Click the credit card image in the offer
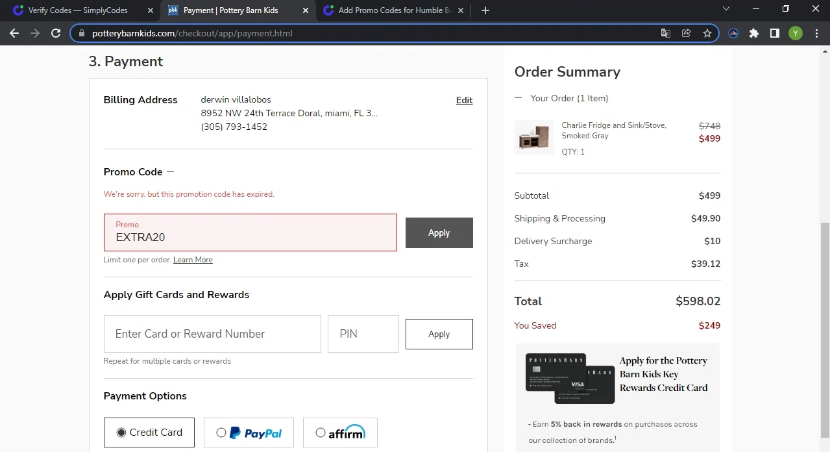This screenshot has height=452, width=830. click(x=570, y=379)
